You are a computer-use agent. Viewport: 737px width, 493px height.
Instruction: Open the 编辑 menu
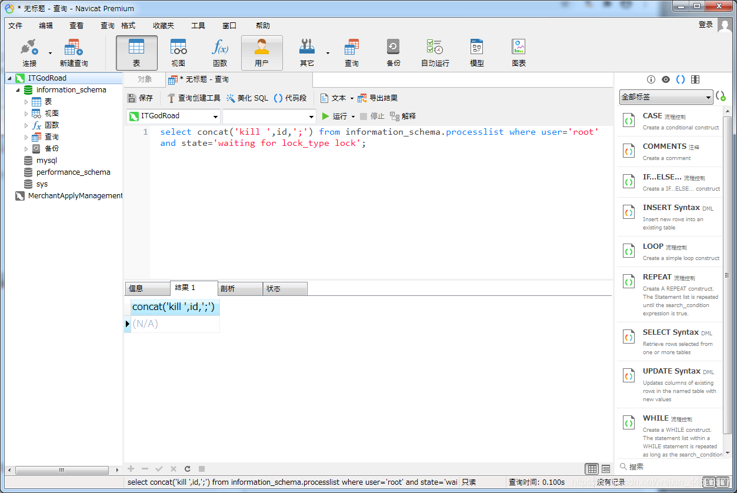pyautogui.click(x=46, y=25)
